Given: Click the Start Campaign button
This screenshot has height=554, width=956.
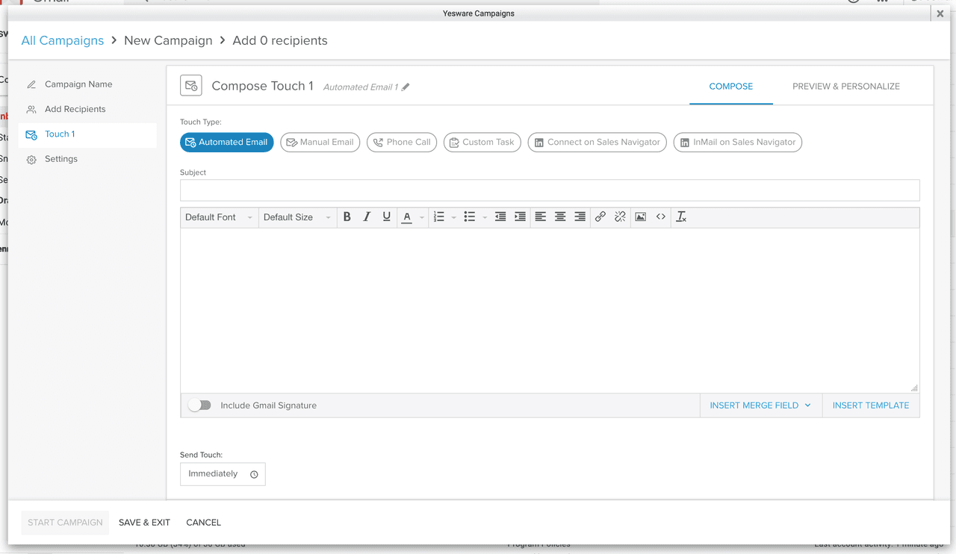Looking at the screenshot, I should point(65,523).
